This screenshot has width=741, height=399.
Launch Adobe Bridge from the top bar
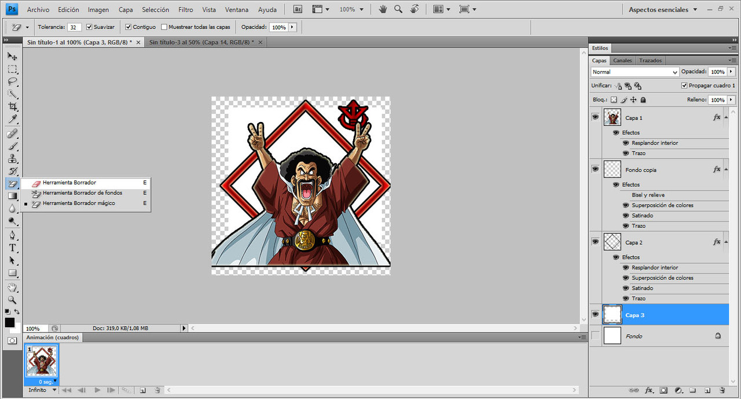pyautogui.click(x=298, y=9)
